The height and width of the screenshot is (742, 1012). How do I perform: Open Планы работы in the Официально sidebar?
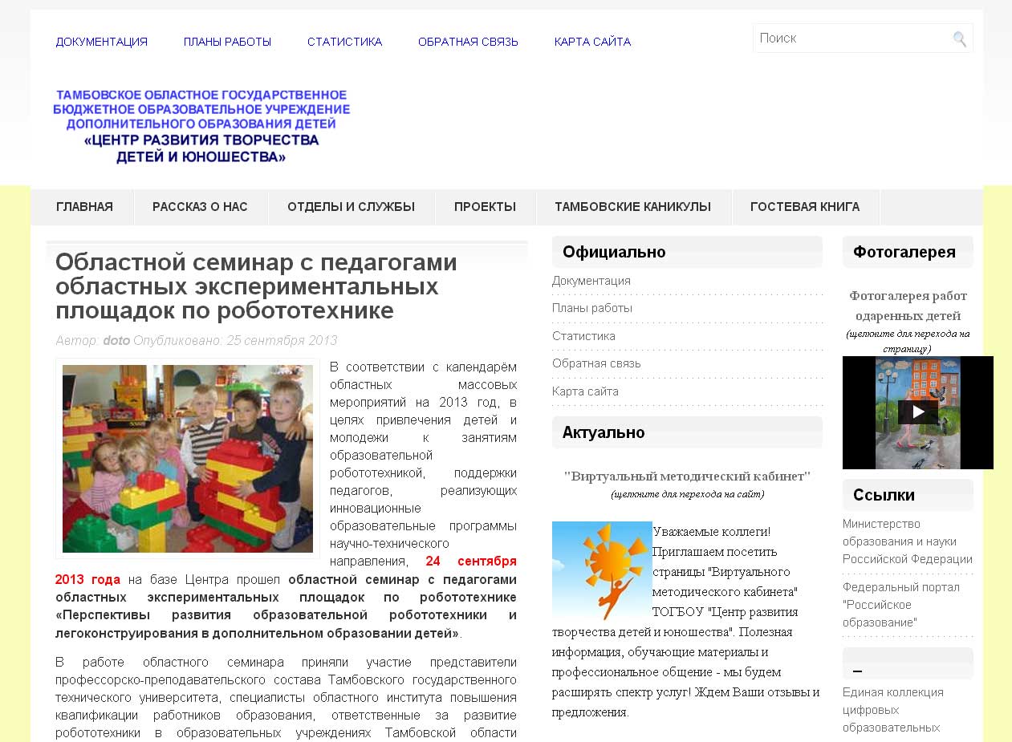[x=592, y=308]
